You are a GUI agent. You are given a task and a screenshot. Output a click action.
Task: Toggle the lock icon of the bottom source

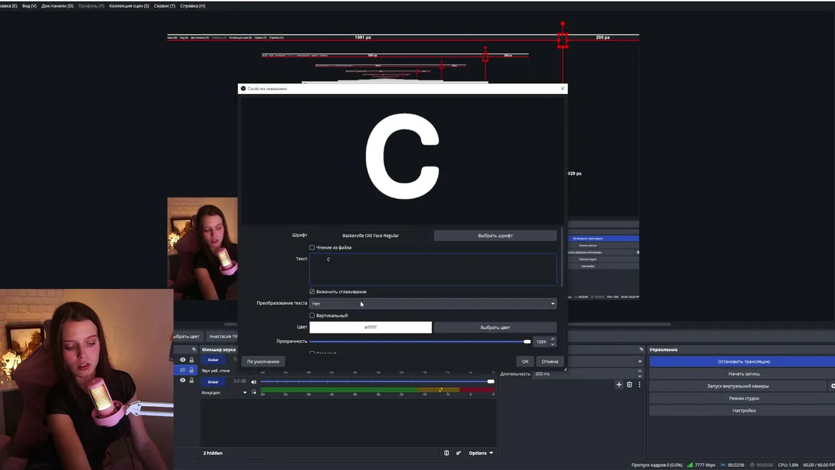(191, 381)
